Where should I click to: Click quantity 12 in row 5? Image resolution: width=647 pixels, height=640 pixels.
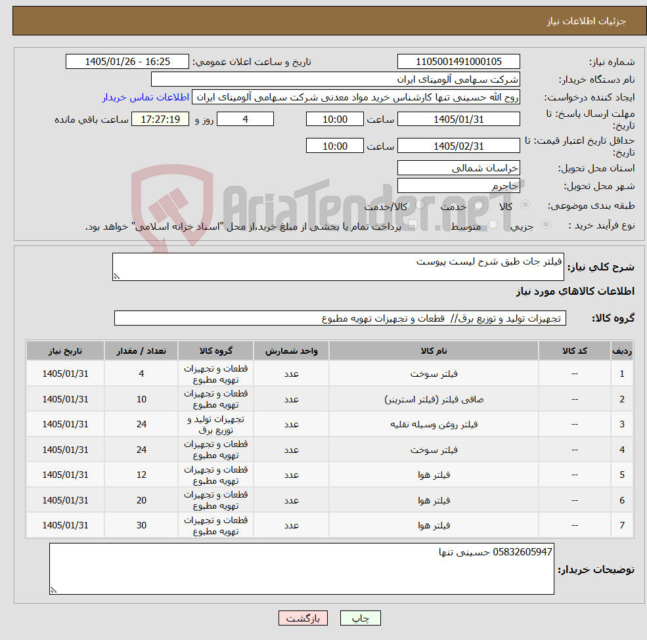coord(141,475)
